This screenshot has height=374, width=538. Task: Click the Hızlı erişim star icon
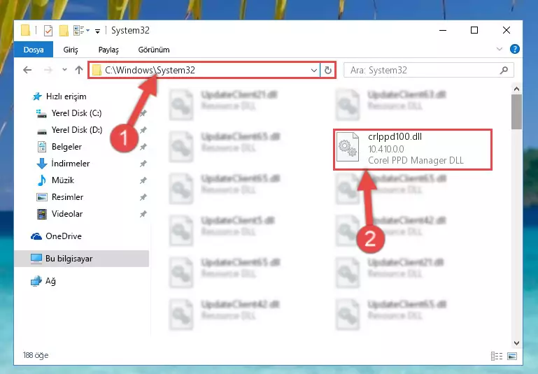37,96
